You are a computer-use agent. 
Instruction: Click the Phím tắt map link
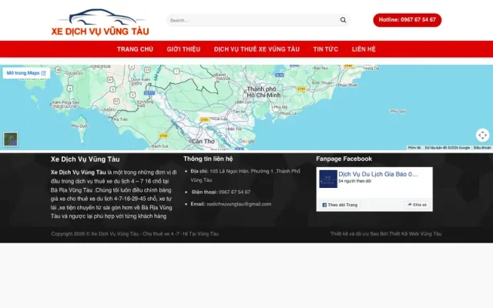point(414,148)
